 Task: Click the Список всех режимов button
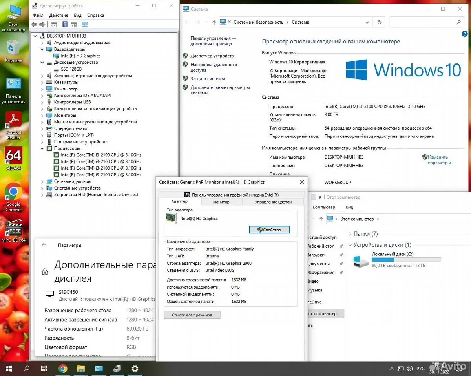pyautogui.click(x=192, y=315)
